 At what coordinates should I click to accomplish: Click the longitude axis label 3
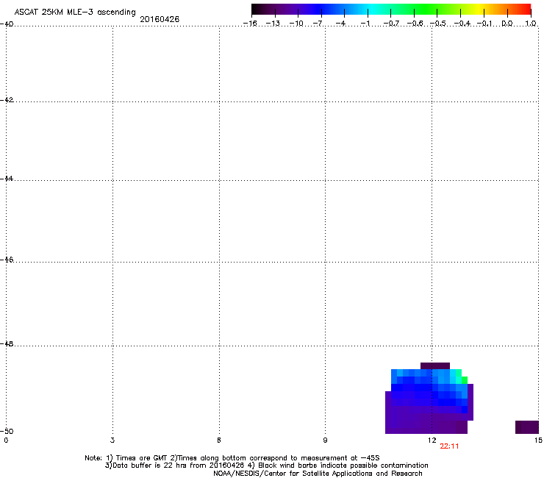[112, 440]
